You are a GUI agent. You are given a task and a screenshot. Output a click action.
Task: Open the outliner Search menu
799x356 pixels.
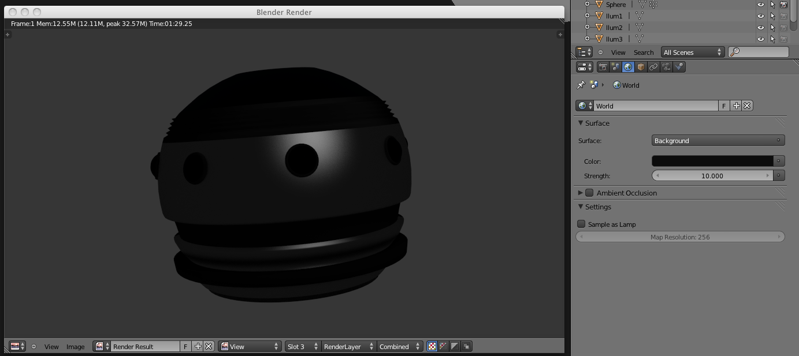pos(643,52)
